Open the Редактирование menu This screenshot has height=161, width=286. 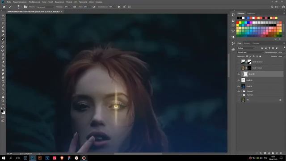pyautogui.click(x=20, y=2)
